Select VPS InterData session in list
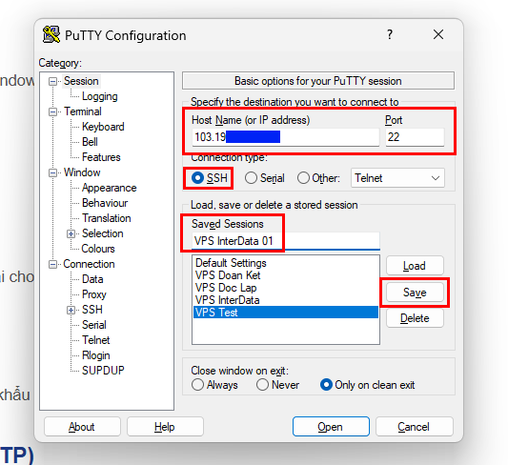The height and width of the screenshot is (465, 508). (285, 300)
